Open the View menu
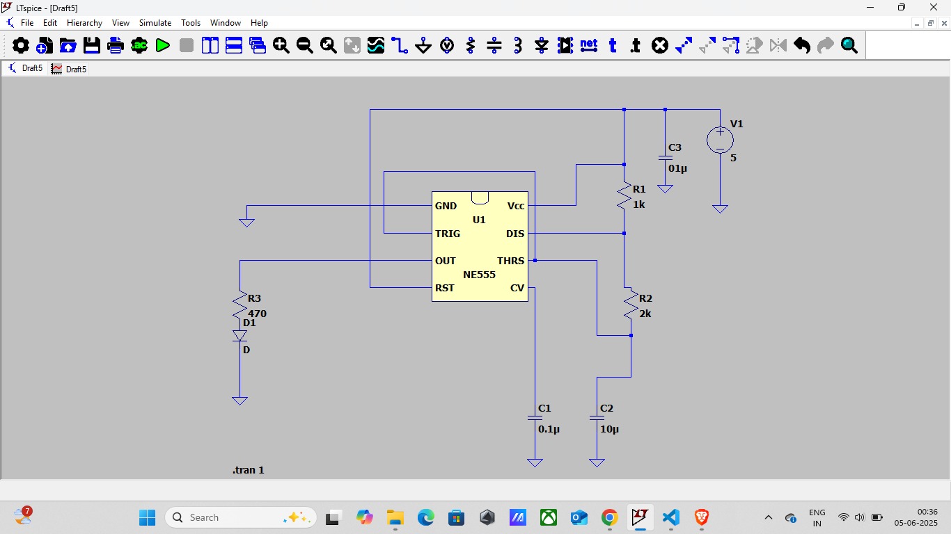Screen dimensions: 951x534 coord(120,23)
